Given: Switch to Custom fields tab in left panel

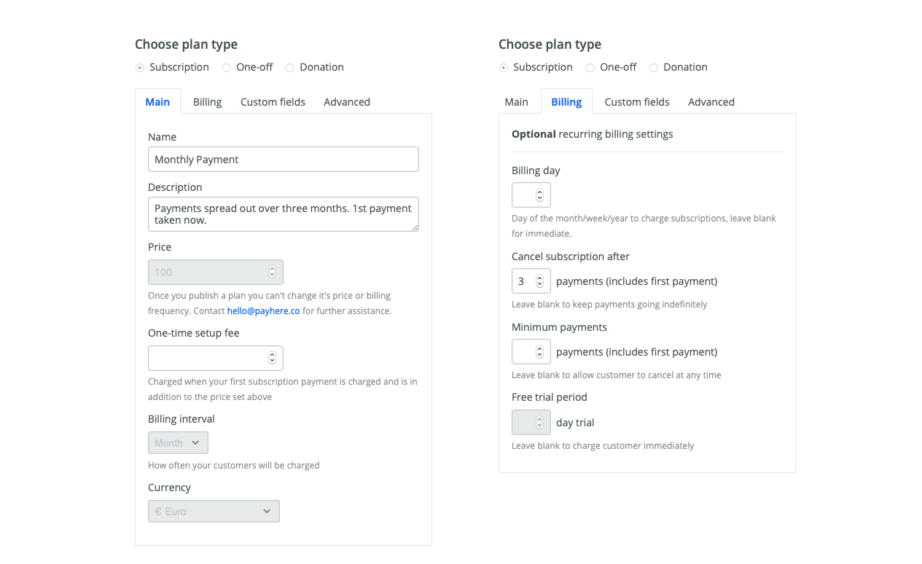Looking at the screenshot, I should pos(273,102).
